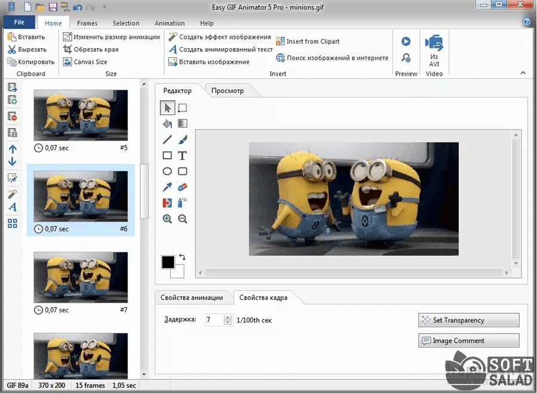Open the Animation ribbon tab
The height and width of the screenshot is (394, 537).
click(169, 23)
